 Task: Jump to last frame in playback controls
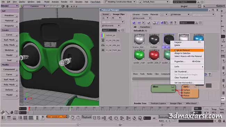pos(128,118)
